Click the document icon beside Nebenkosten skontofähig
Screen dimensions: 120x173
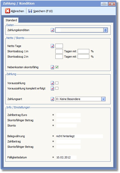(x=53, y=67)
